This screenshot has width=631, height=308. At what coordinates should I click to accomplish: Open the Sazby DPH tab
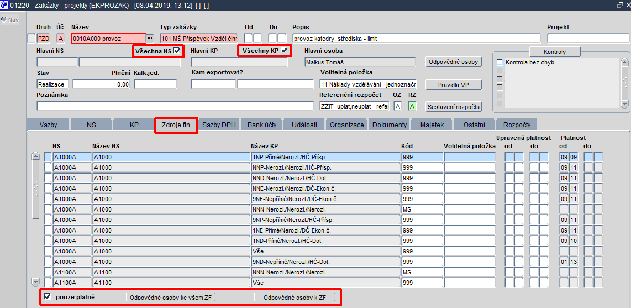click(219, 125)
